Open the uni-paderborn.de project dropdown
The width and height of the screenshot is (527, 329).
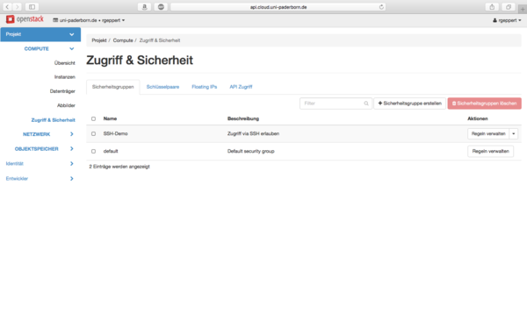click(x=89, y=20)
